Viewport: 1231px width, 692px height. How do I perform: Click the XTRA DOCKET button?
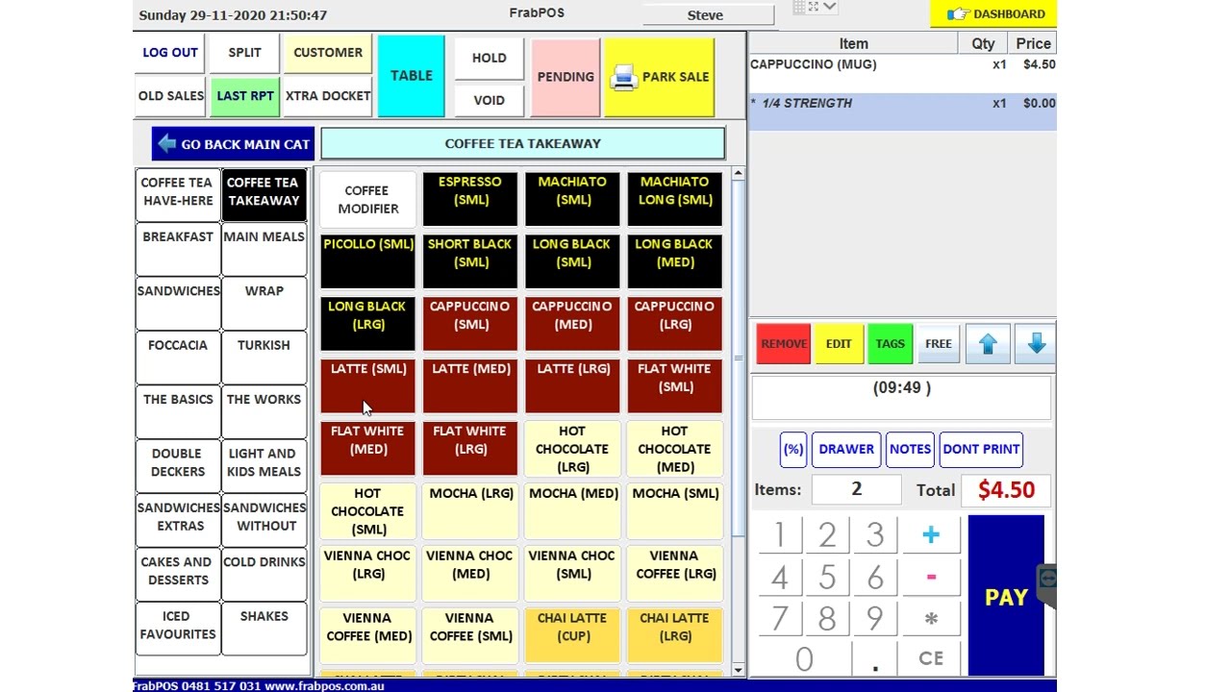(328, 96)
